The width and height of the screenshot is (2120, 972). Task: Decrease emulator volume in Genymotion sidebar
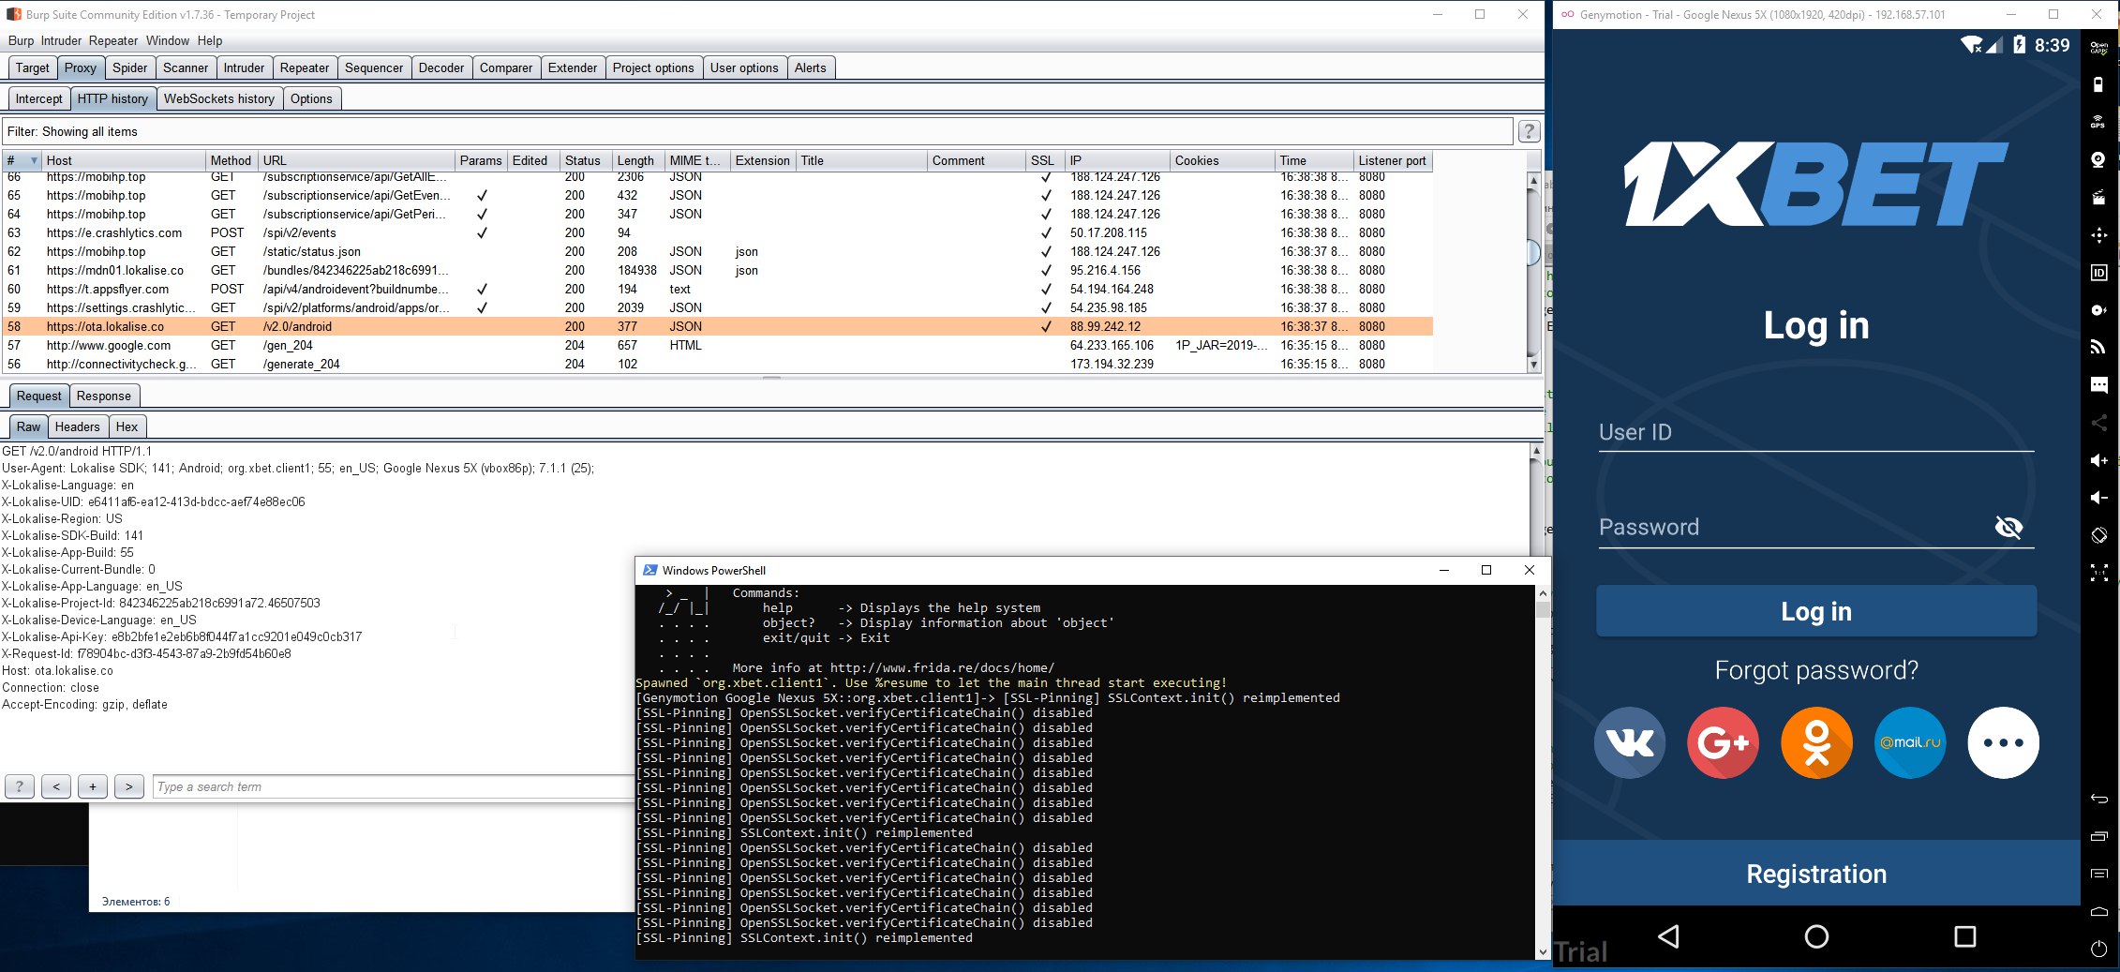(2099, 498)
